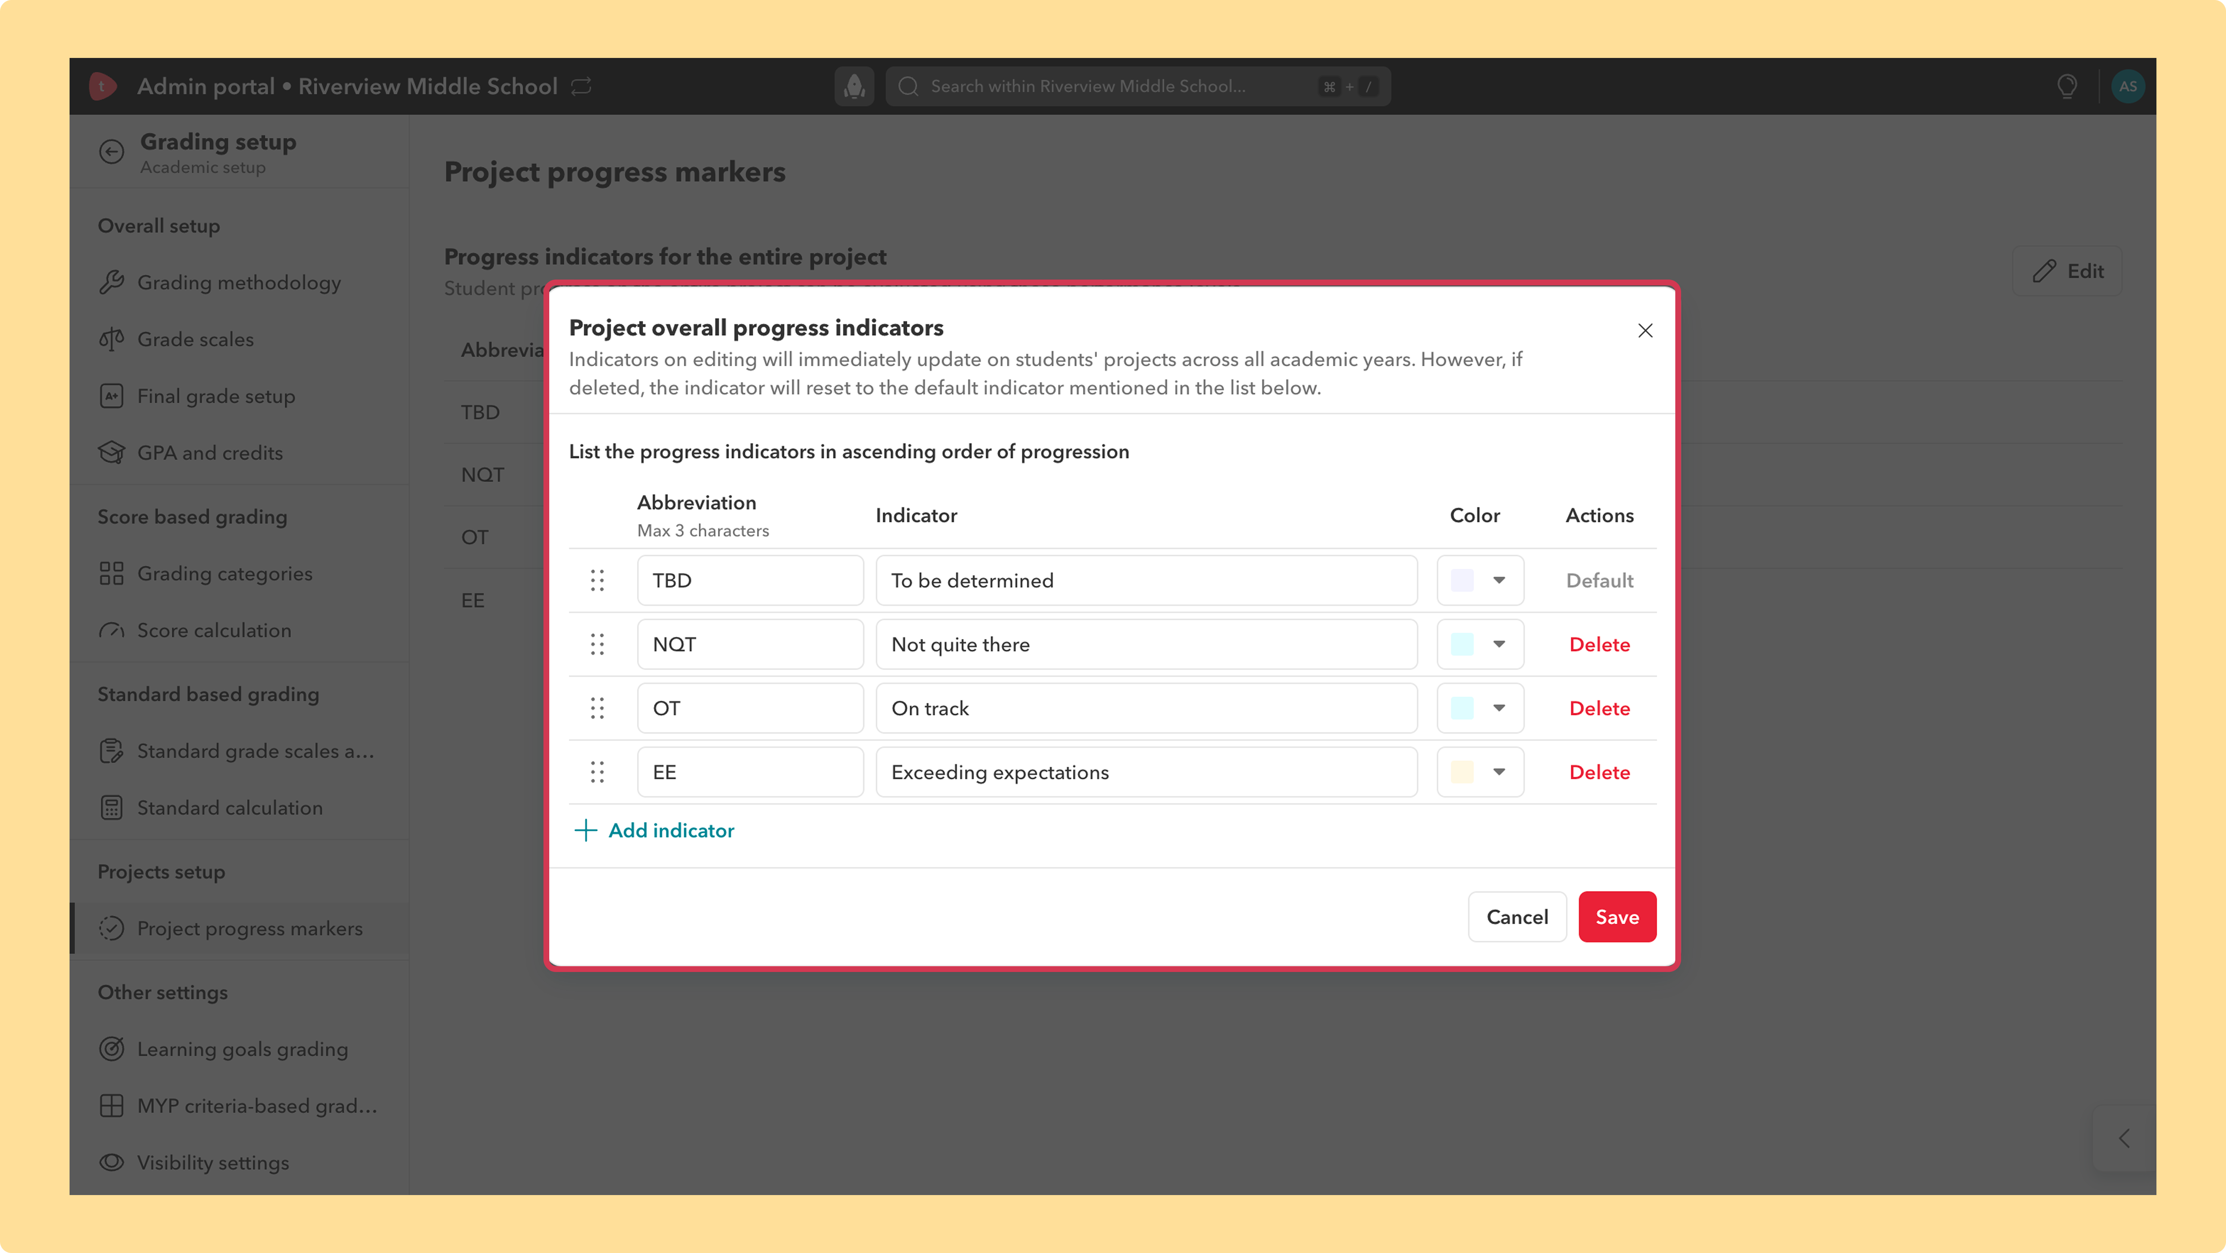Click light cyan color swatch for OT
Screen dimensions: 2226x1253
1462,708
